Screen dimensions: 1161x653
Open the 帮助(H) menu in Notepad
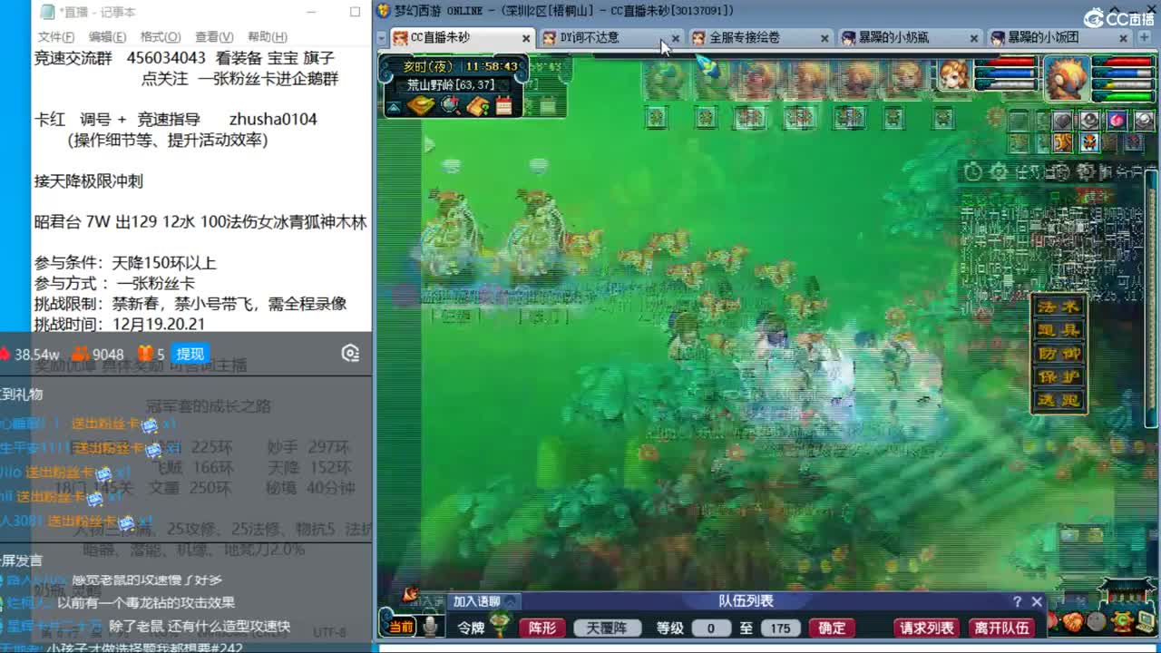pyautogui.click(x=268, y=37)
